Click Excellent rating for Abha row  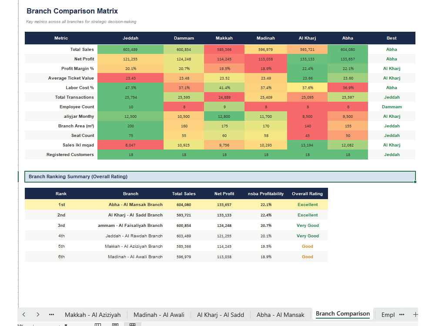308,205
